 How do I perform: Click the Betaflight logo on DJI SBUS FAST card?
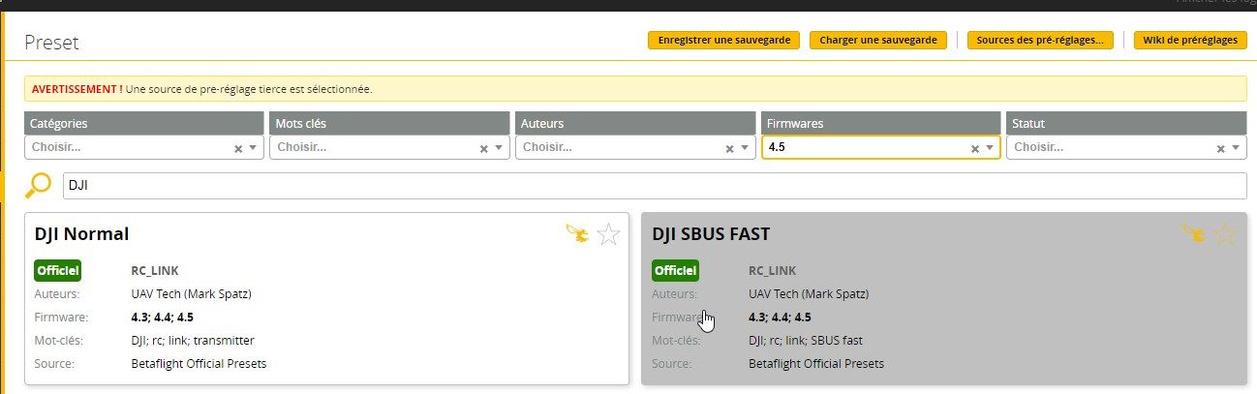[1194, 233]
